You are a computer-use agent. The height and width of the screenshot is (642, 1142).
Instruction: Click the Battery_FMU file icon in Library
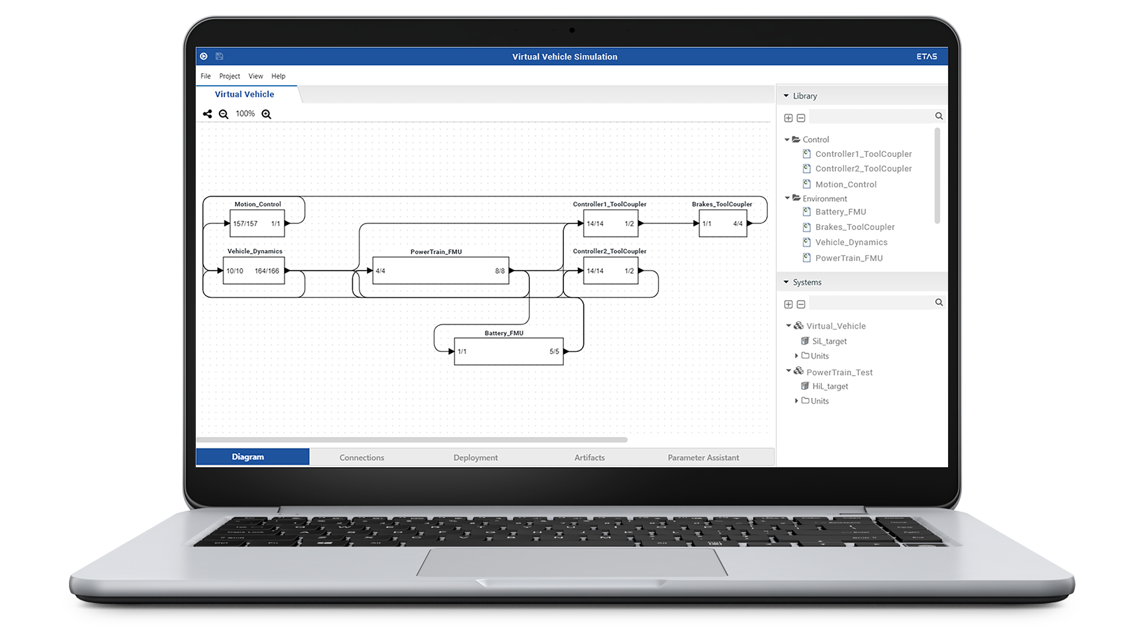coord(807,211)
